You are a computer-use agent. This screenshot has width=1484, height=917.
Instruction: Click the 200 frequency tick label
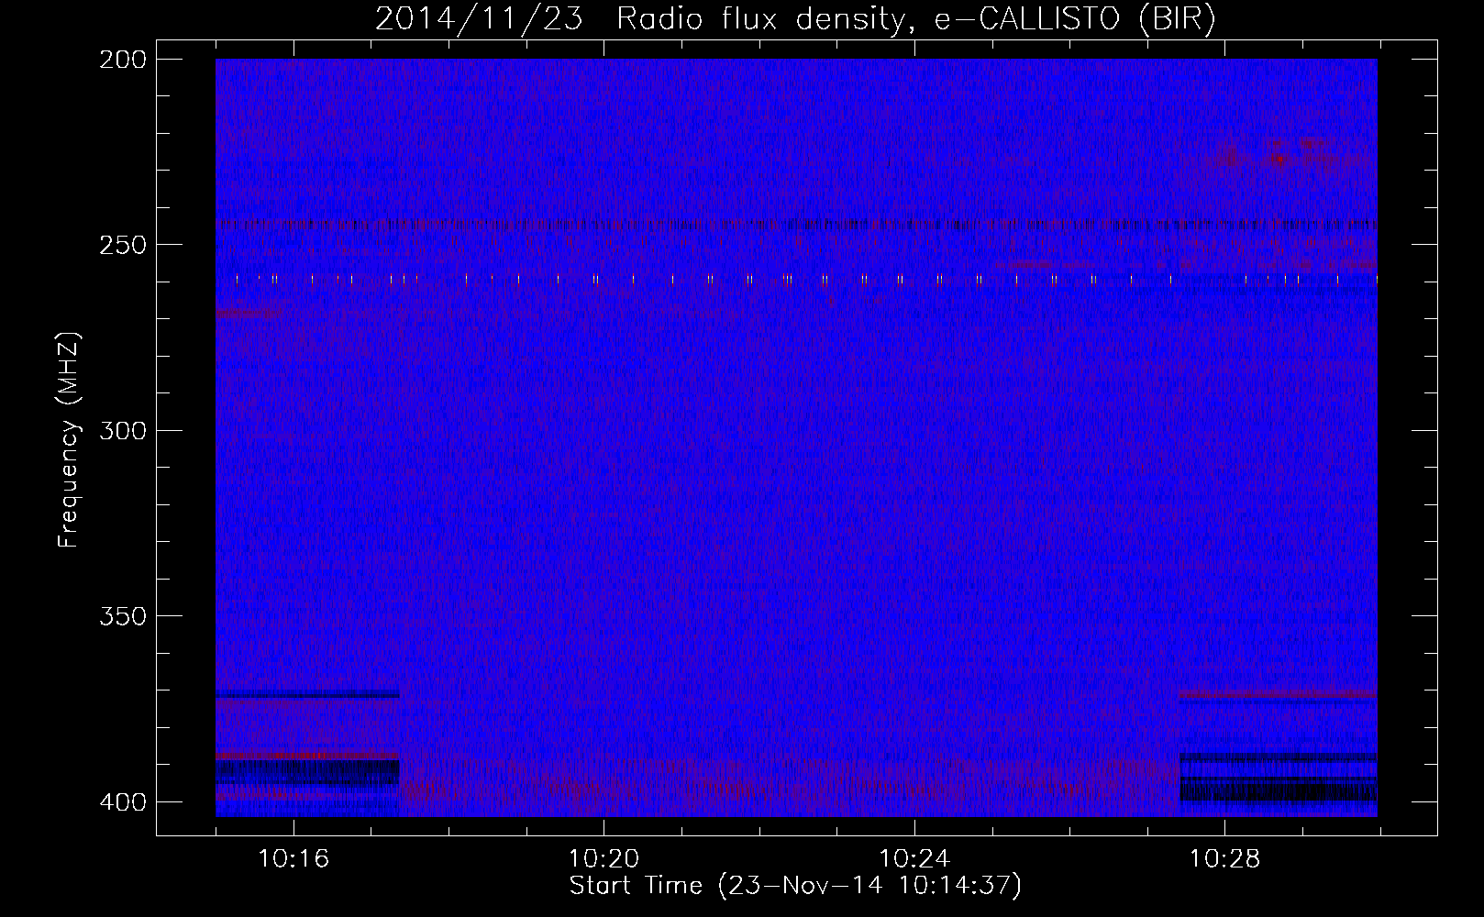coord(122,59)
